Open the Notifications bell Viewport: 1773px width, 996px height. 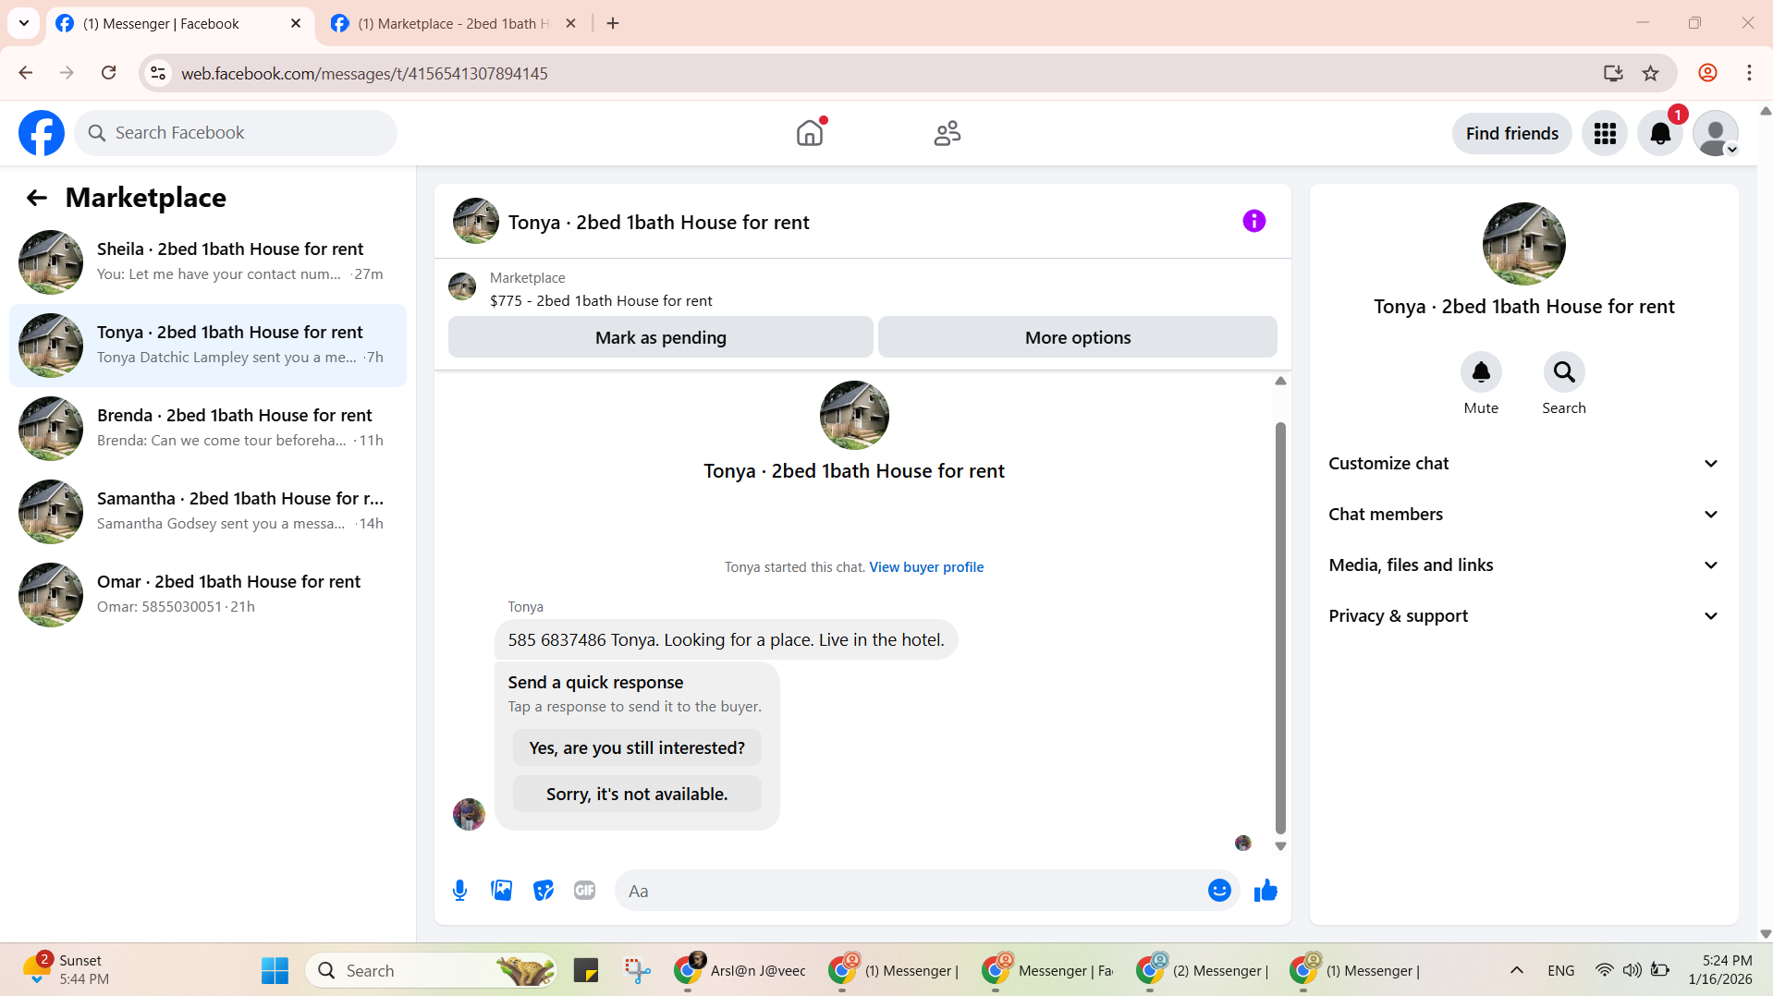1660,134
